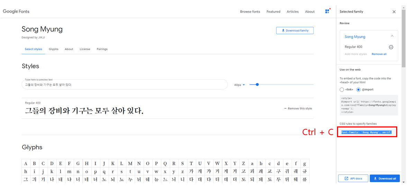Image resolution: width=409 pixels, height=191 pixels.
Task: Close the Selected family panel
Action: pos(394,12)
